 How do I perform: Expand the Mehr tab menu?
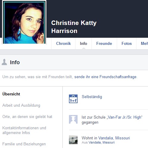pyautogui.click(x=144, y=43)
